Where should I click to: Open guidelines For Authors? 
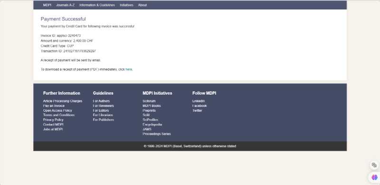click(101, 101)
